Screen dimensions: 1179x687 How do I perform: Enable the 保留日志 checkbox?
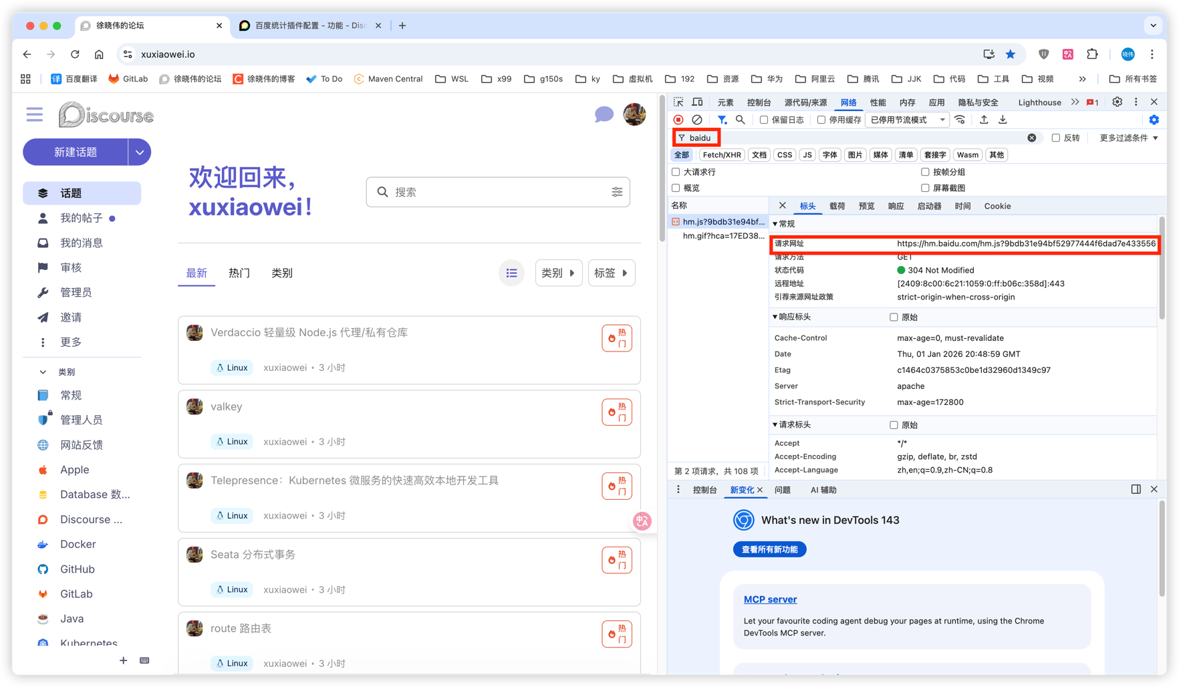coord(764,120)
